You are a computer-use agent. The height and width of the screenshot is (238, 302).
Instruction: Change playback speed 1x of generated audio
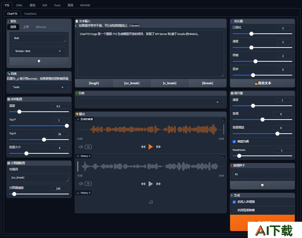click(88, 147)
